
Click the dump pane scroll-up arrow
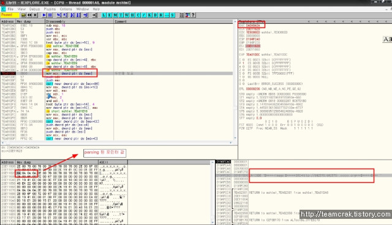pos(213,163)
